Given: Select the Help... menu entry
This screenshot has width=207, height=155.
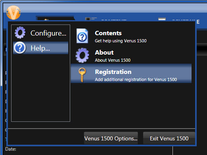Looking at the screenshot, I should pyautogui.click(x=40, y=48).
